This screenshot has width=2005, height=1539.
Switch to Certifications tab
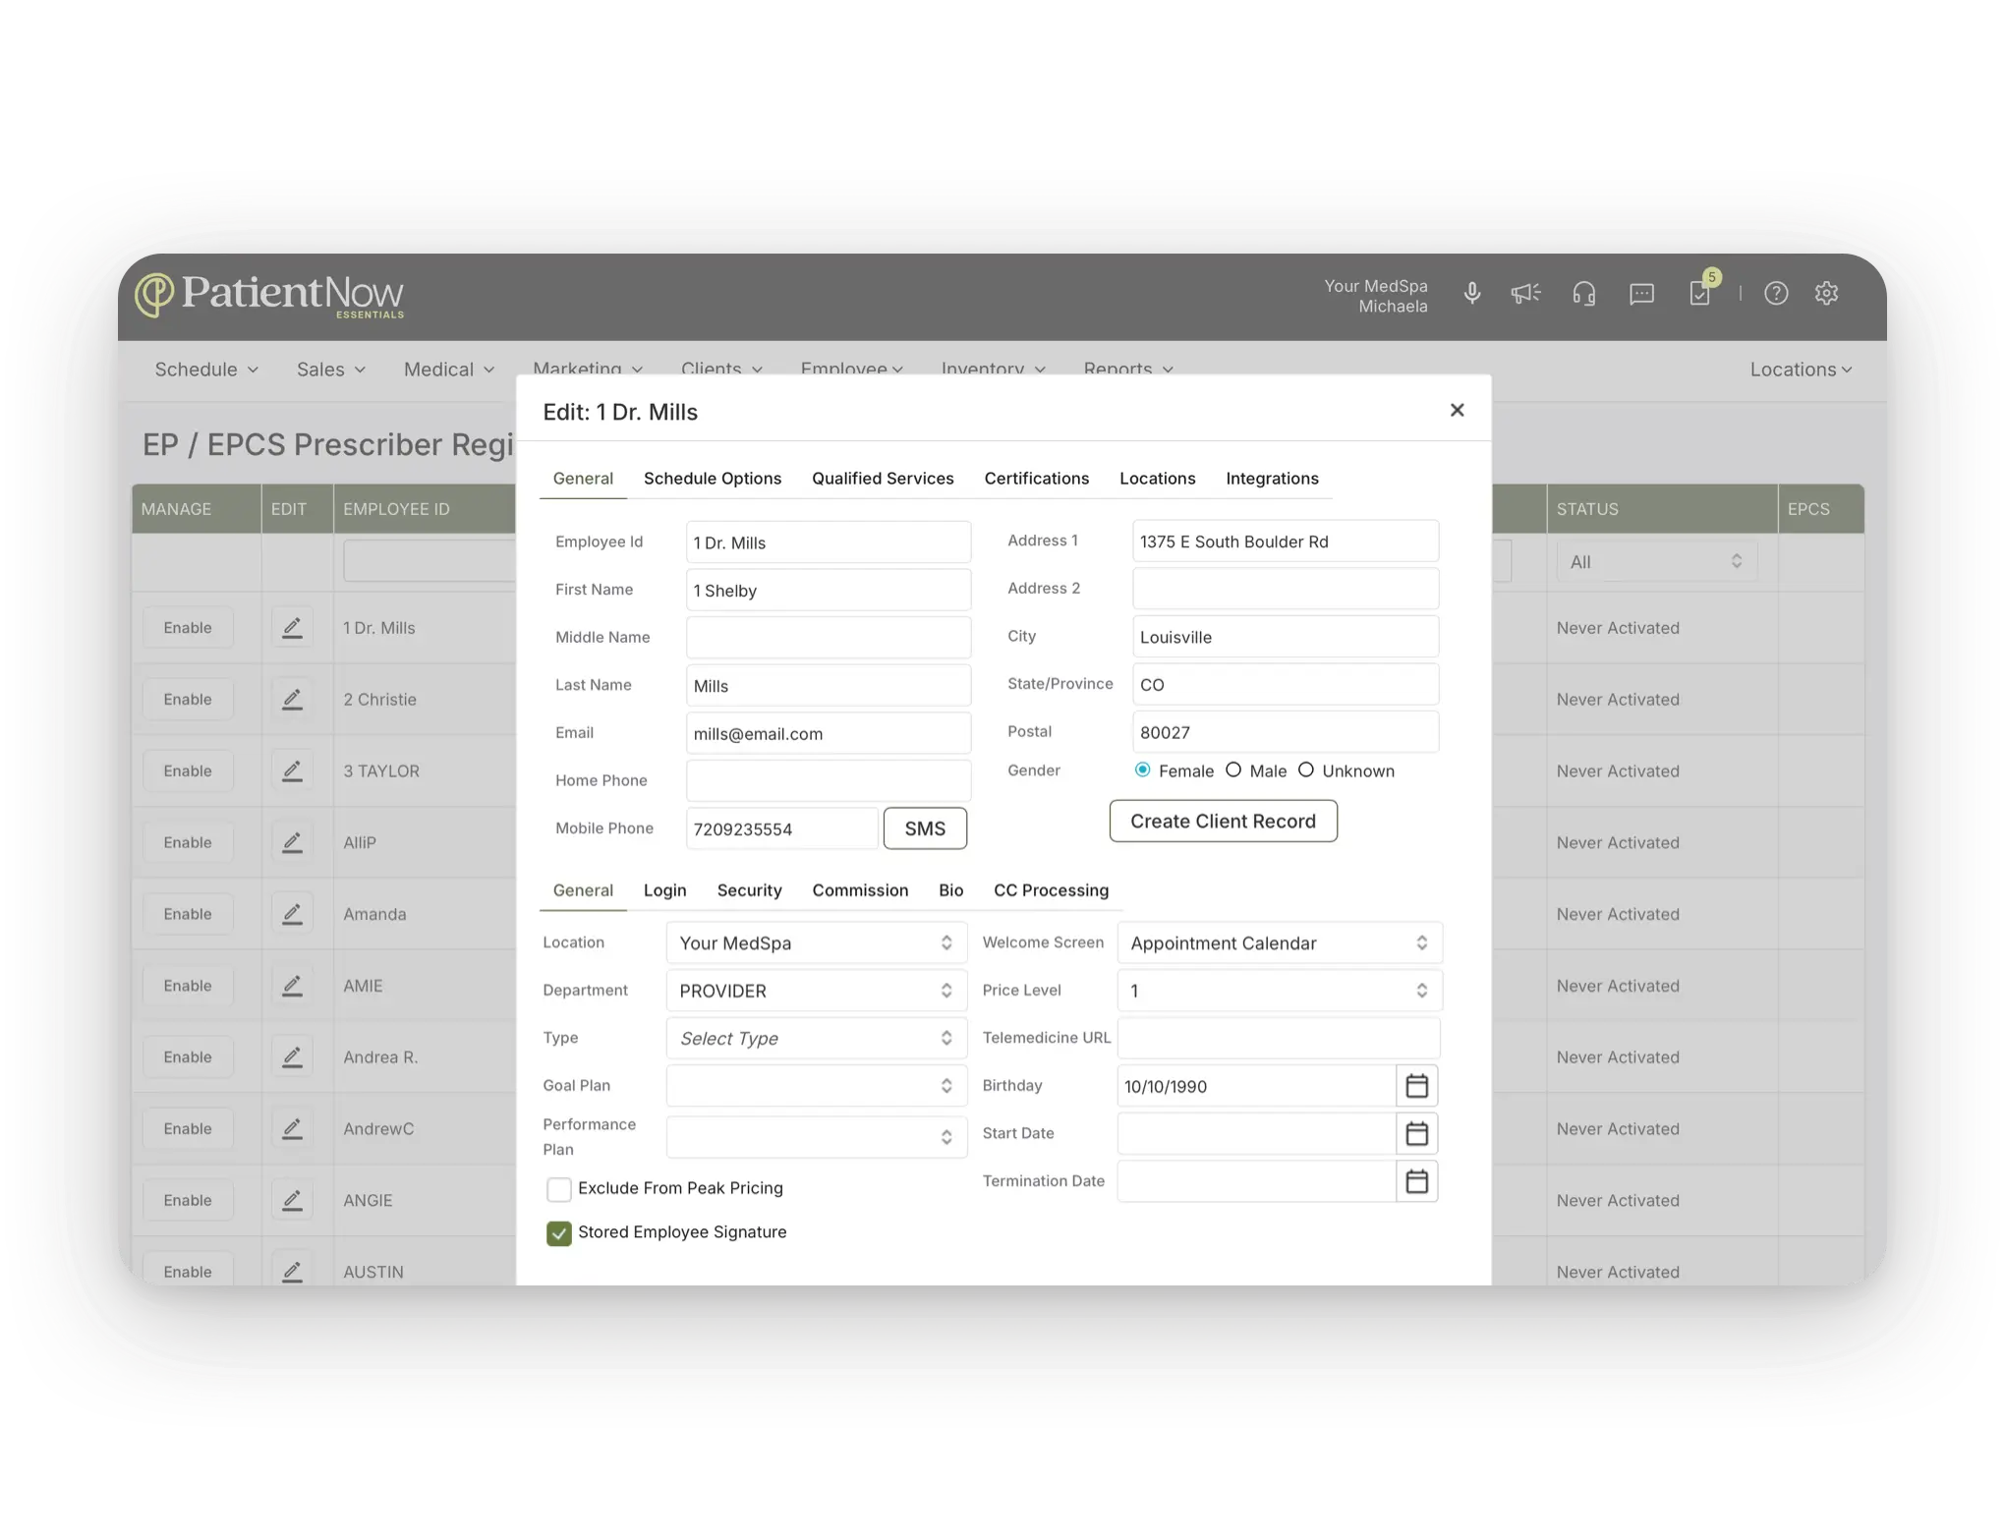[1036, 478]
